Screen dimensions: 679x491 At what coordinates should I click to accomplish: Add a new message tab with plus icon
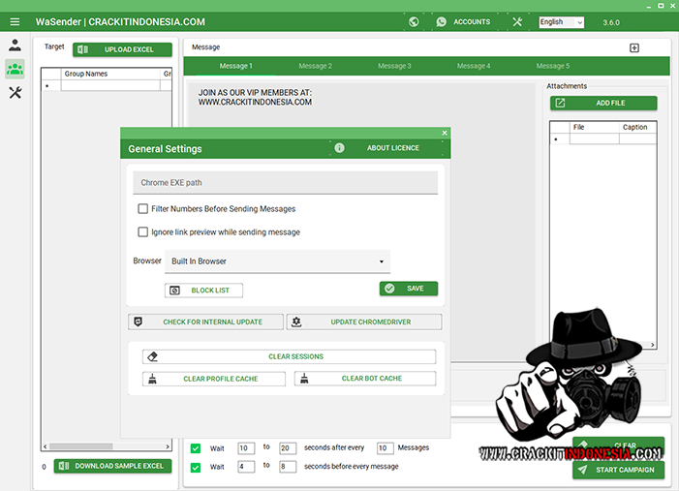coord(634,47)
